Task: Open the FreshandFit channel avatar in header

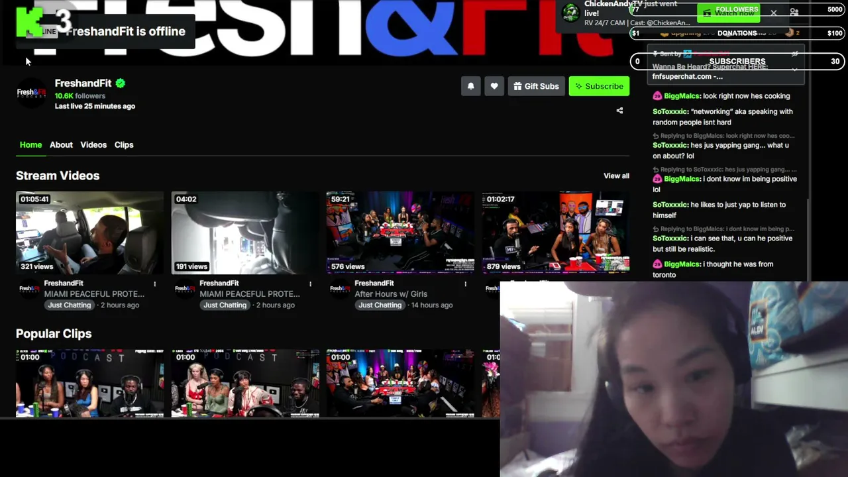Action: point(31,93)
